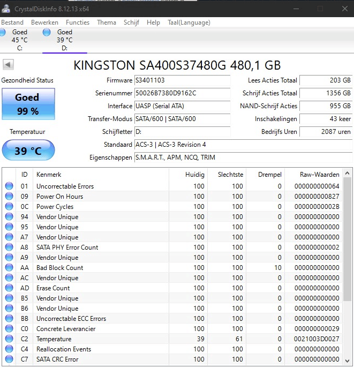Click the Raw-Waarden column header
354x368 pixels.
313,175
